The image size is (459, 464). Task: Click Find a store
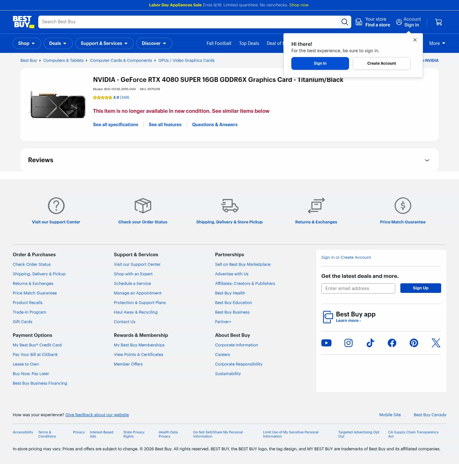click(x=378, y=25)
